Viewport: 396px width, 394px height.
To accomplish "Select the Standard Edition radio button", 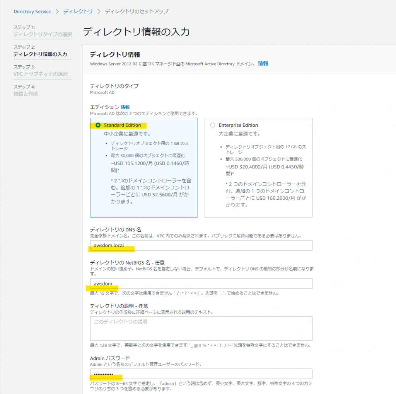I will [x=98, y=125].
